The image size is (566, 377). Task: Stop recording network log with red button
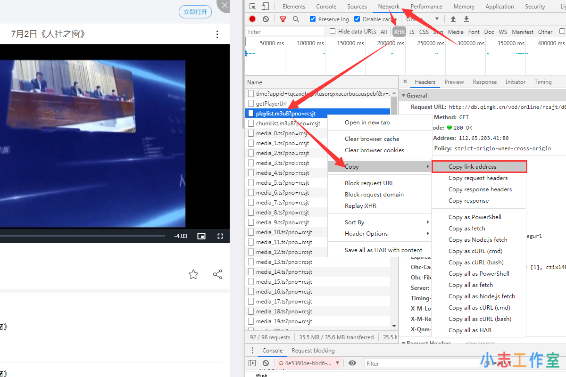point(252,19)
